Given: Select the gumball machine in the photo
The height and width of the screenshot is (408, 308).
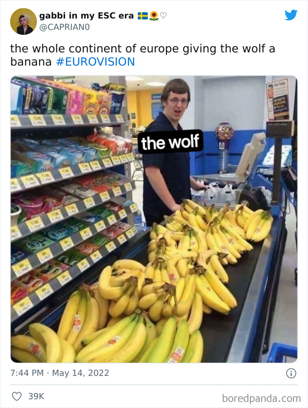Looking at the screenshot, I should click(x=224, y=146).
